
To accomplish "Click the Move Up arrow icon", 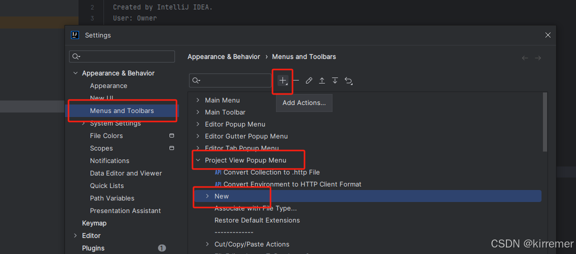I will pyautogui.click(x=322, y=80).
